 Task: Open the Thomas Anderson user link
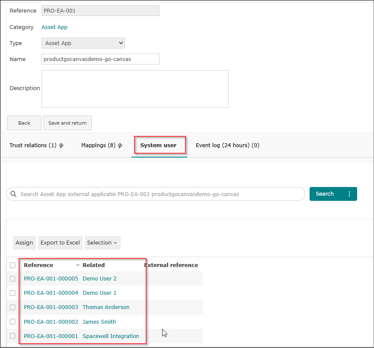click(x=106, y=307)
